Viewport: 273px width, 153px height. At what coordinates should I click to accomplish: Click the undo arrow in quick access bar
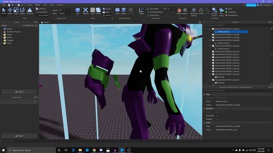click(x=12, y=5)
